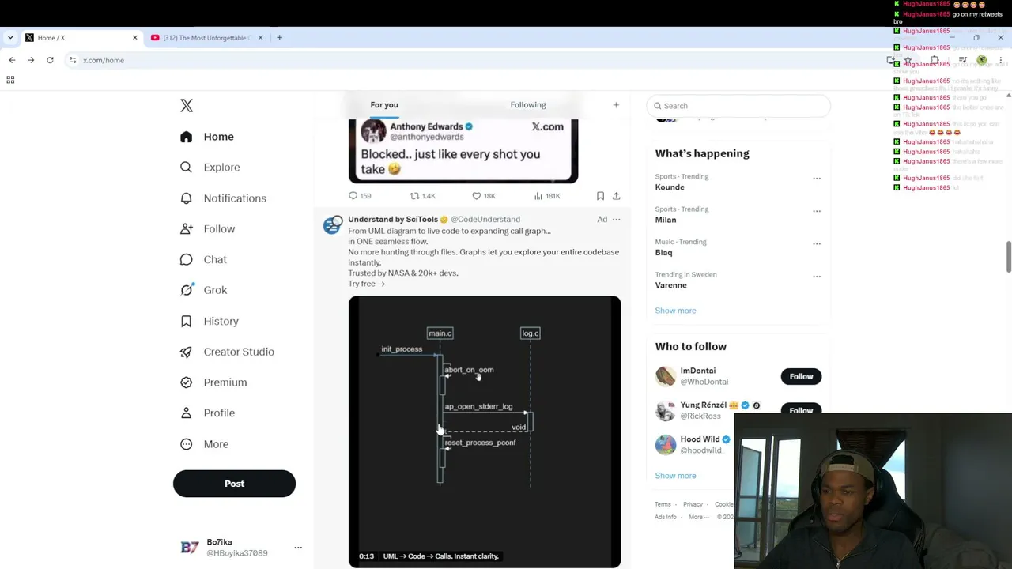Click the x.com/home address bar
This screenshot has height=569, width=1012.
474,60
